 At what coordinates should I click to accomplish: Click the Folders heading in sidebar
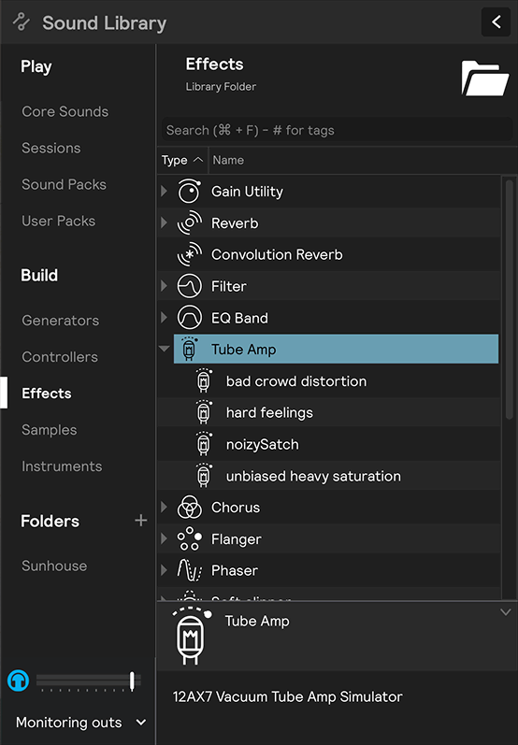[x=50, y=522]
